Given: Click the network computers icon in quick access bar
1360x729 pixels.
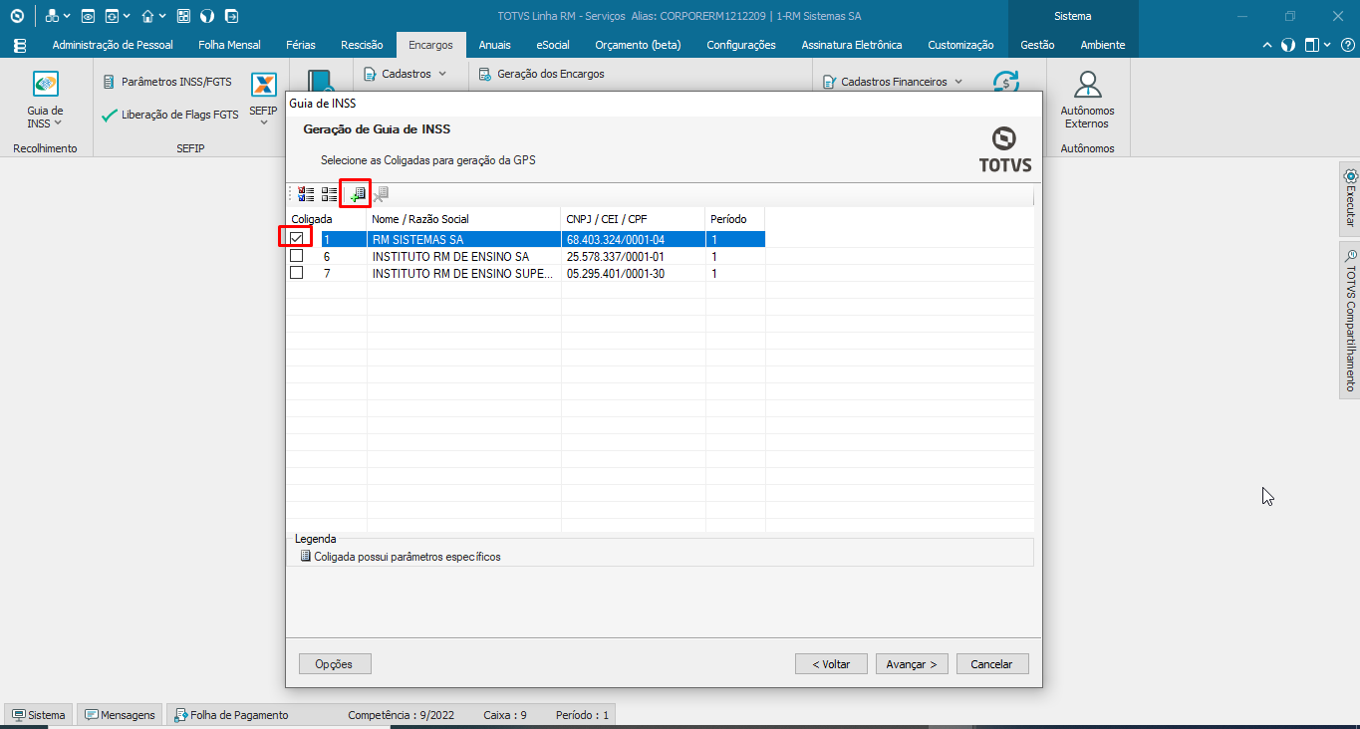Looking at the screenshot, I should (x=52, y=16).
